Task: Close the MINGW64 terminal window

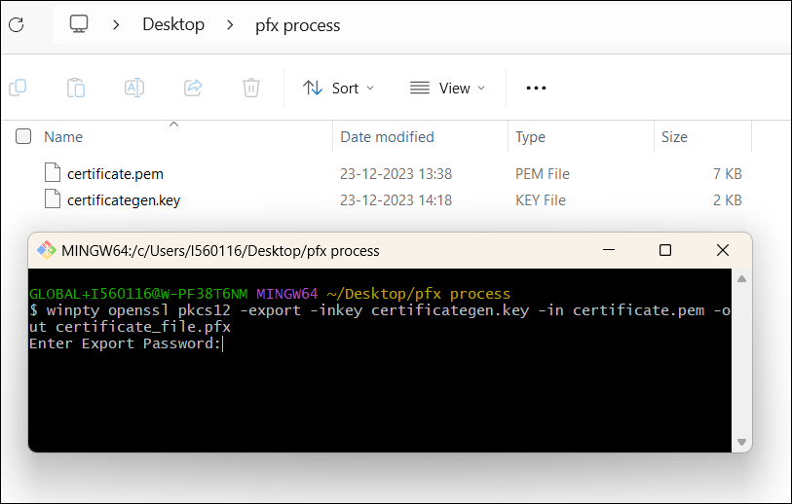Action: pos(723,250)
